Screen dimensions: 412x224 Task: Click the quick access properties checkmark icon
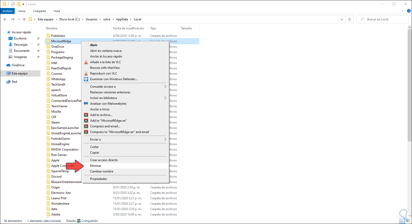tap(13, 4)
